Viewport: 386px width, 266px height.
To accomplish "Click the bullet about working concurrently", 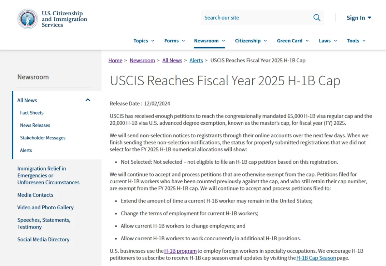I will pyautogui.click(x=211, y=239).
